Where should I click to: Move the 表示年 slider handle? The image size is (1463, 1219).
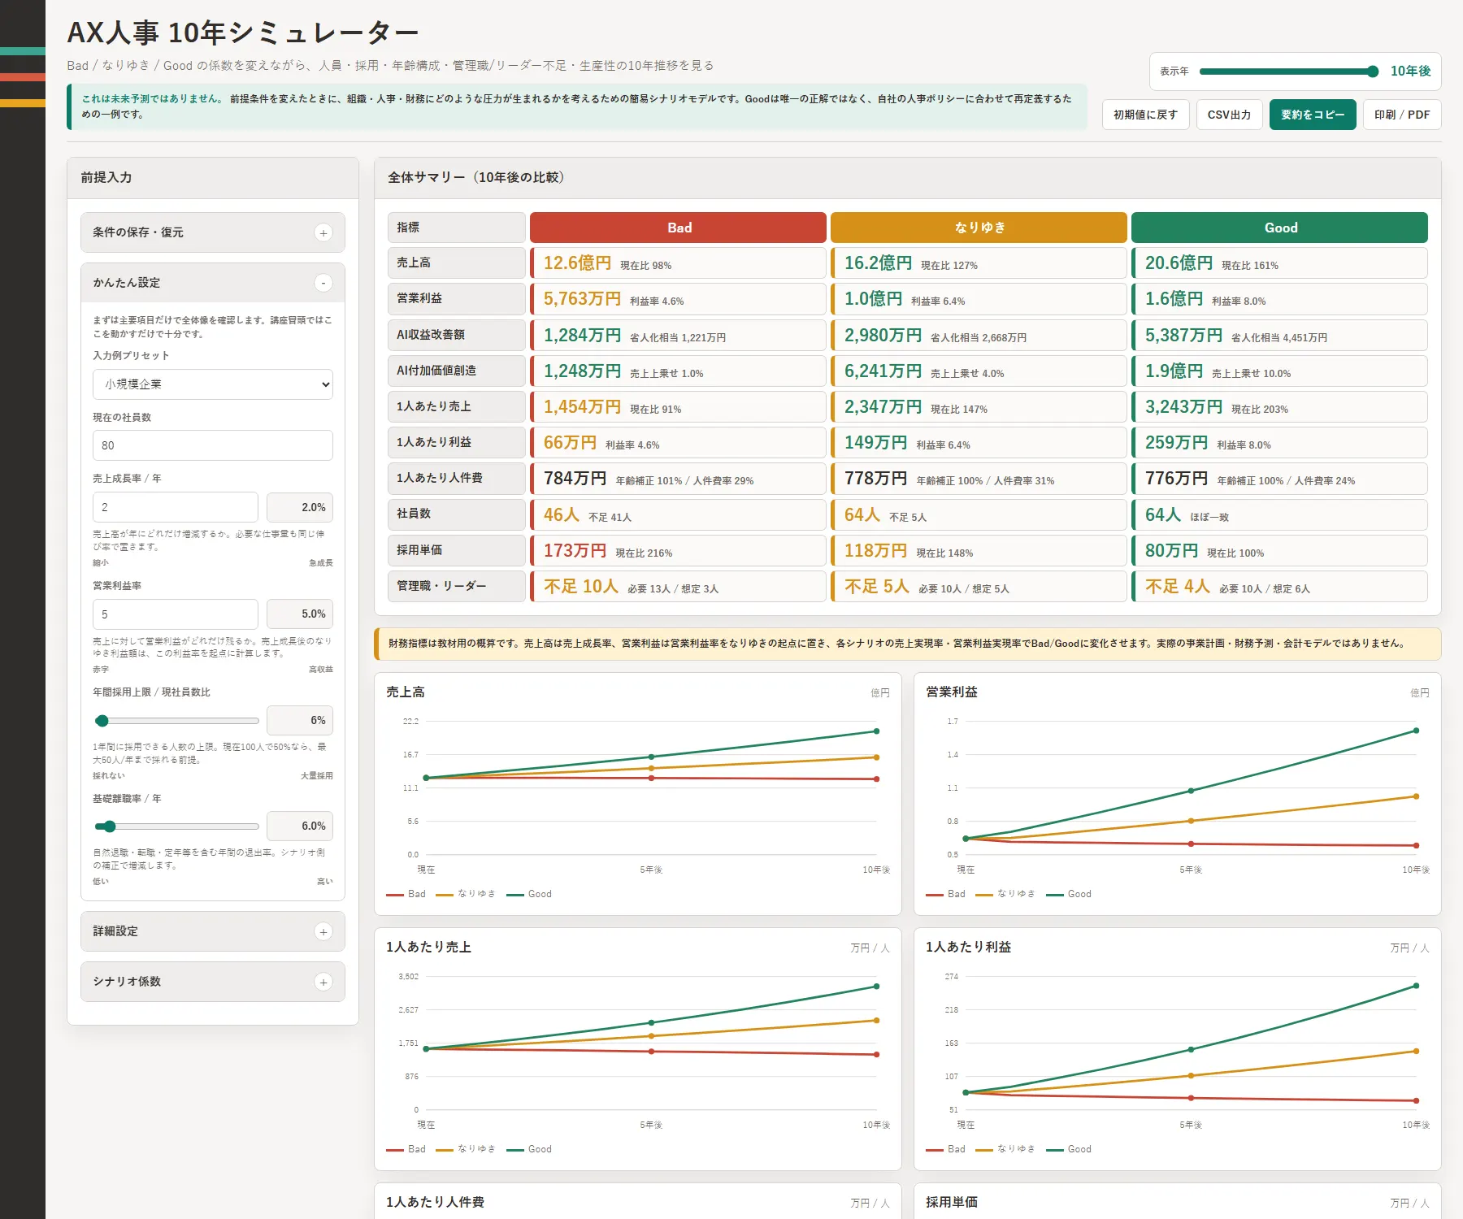pyautogui.click(x=1373, y=72)
